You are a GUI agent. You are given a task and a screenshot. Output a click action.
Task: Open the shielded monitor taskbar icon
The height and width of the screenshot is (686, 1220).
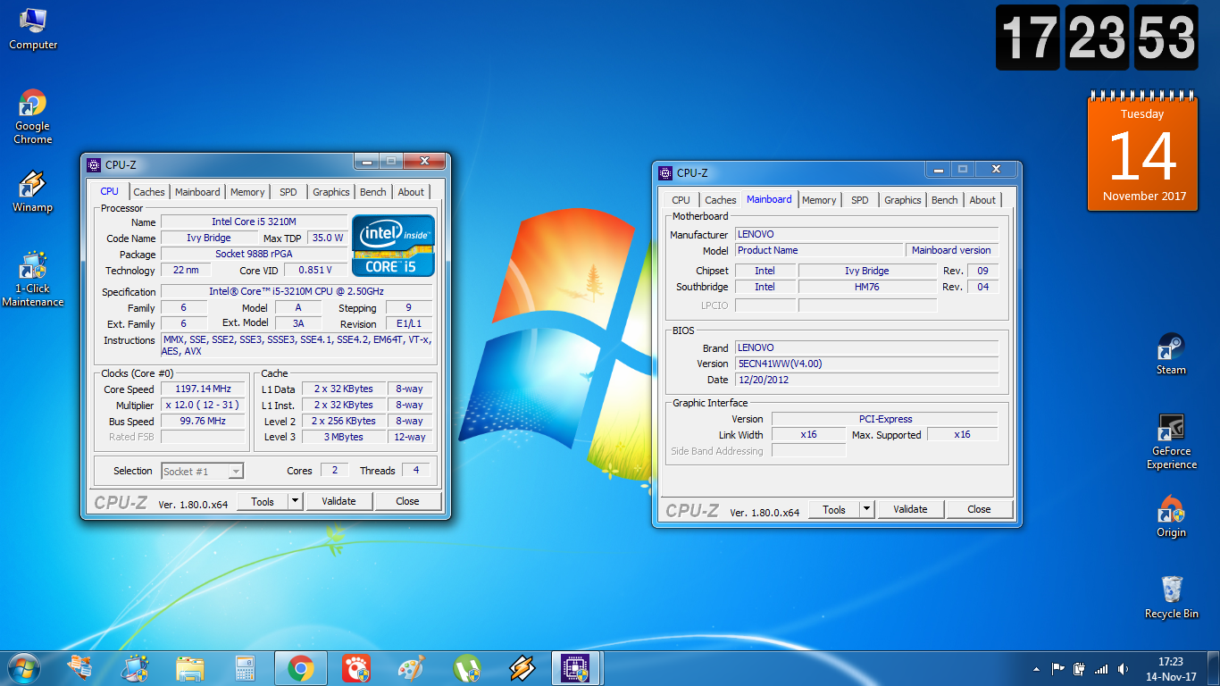(135, 668)
